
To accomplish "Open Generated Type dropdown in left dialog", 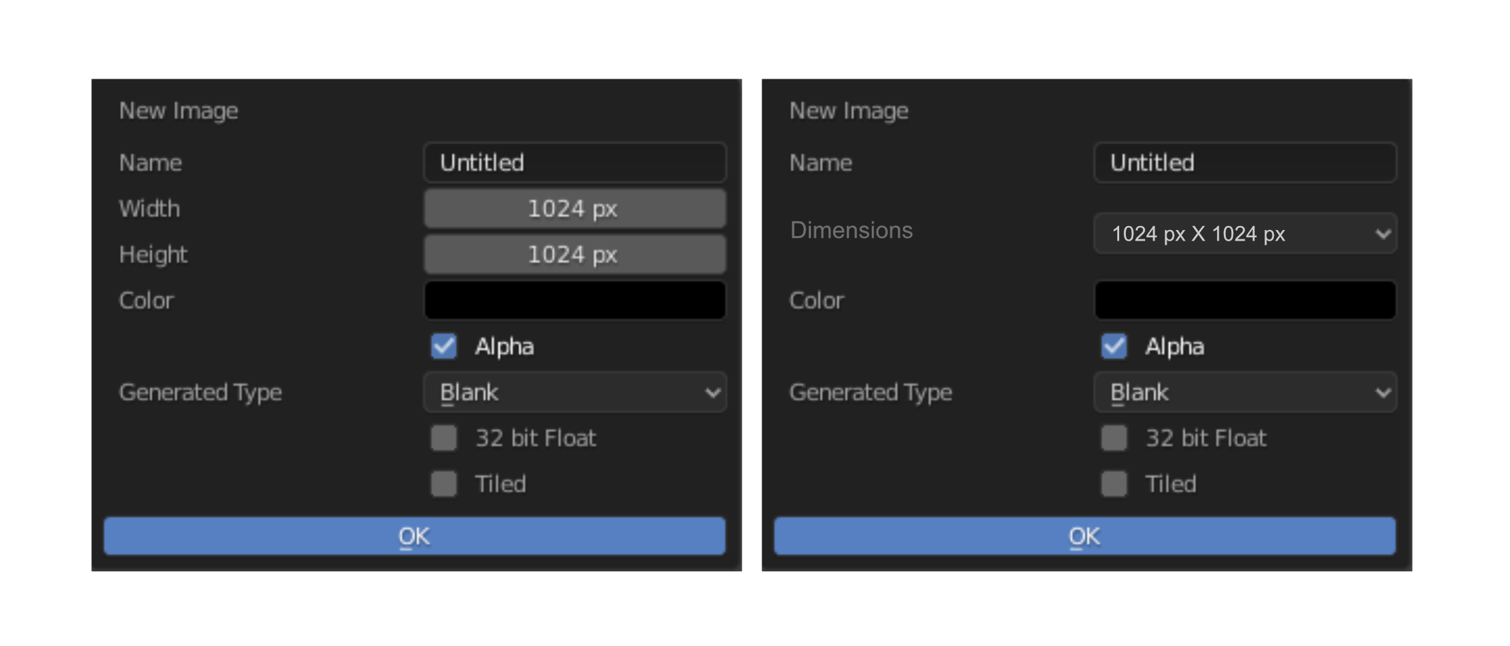I will (x=575, y=392).
